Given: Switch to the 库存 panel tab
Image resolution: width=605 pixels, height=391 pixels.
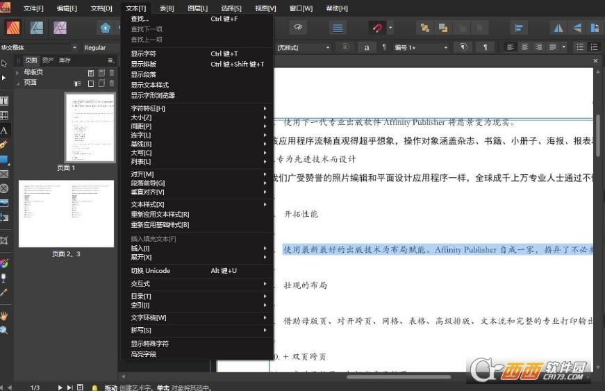Looking at the screenshot, I should click(65, 60).
